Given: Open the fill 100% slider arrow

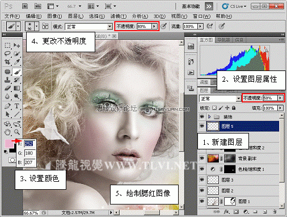Looking at the screenshot, I should coord(280,108).
